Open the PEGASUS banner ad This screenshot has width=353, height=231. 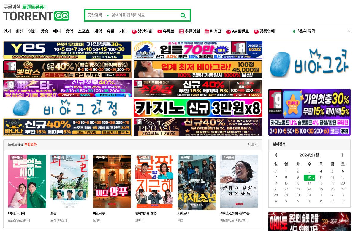pyautogui.click(x=198, y=127)
